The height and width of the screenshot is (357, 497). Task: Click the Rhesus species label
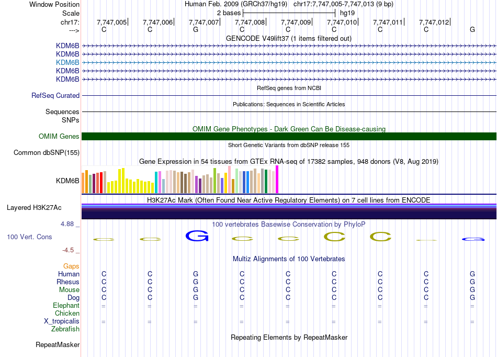point(68,282)
